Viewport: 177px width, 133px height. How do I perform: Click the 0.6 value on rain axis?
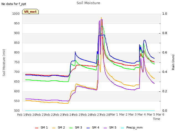point(165,53)
